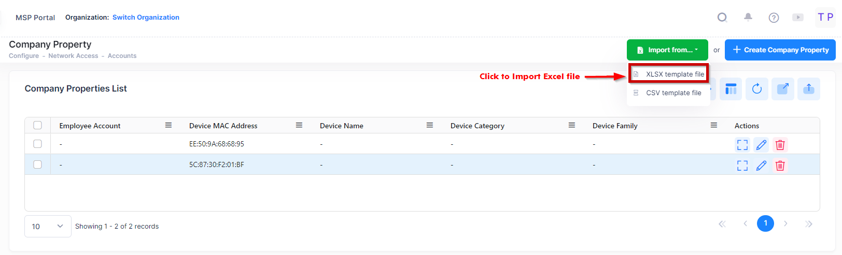
Task: Choose XLSX template file from the menu
Action: coord(675,74)
